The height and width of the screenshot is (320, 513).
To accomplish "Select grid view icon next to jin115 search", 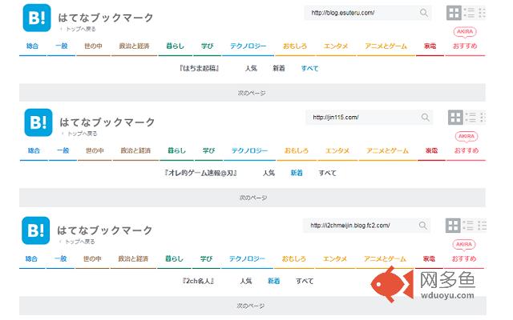I will (x=454, y=118).
